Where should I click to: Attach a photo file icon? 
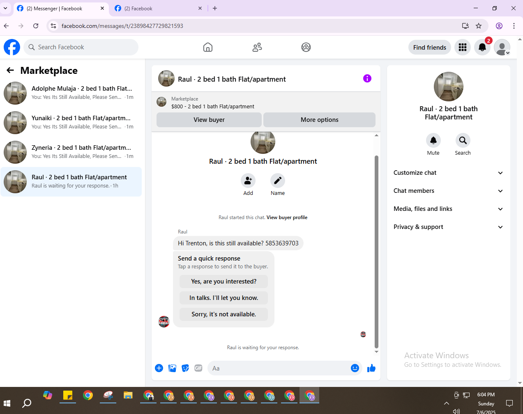[x=173, y=368]
